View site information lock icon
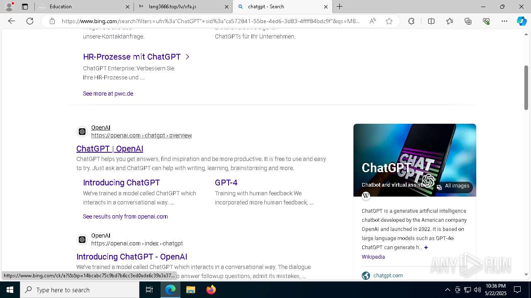531x298 pixels. click(52, 21)
